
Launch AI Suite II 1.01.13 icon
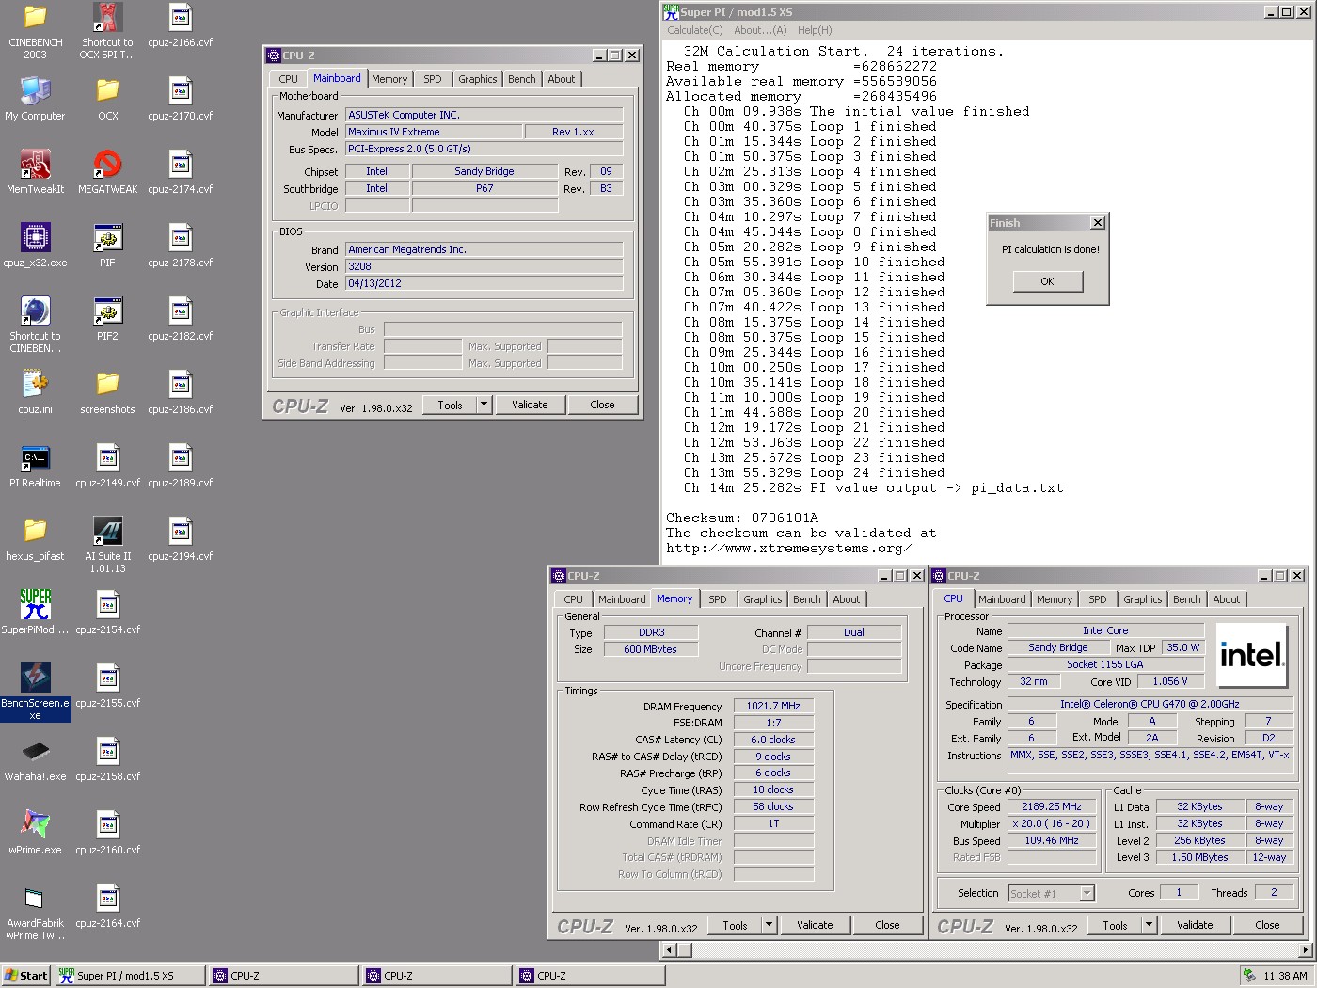(x=107, y=532)
